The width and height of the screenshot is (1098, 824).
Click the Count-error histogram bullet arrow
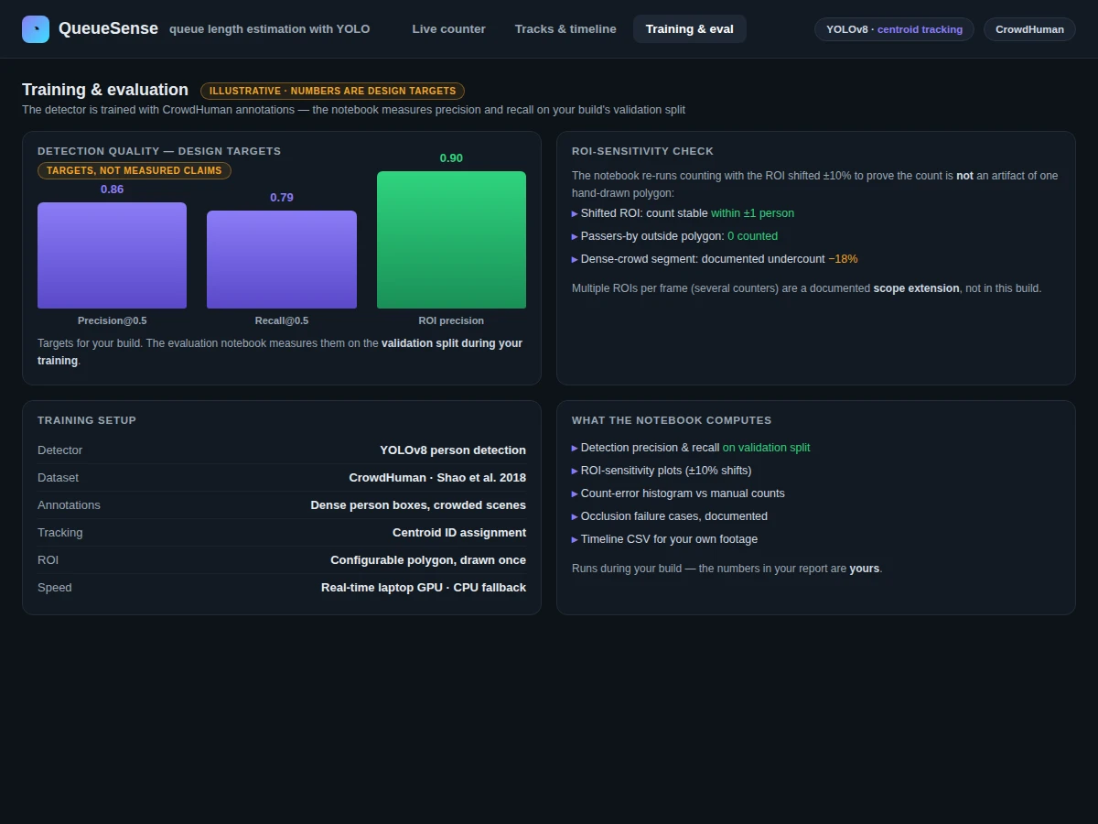point(575,493)
